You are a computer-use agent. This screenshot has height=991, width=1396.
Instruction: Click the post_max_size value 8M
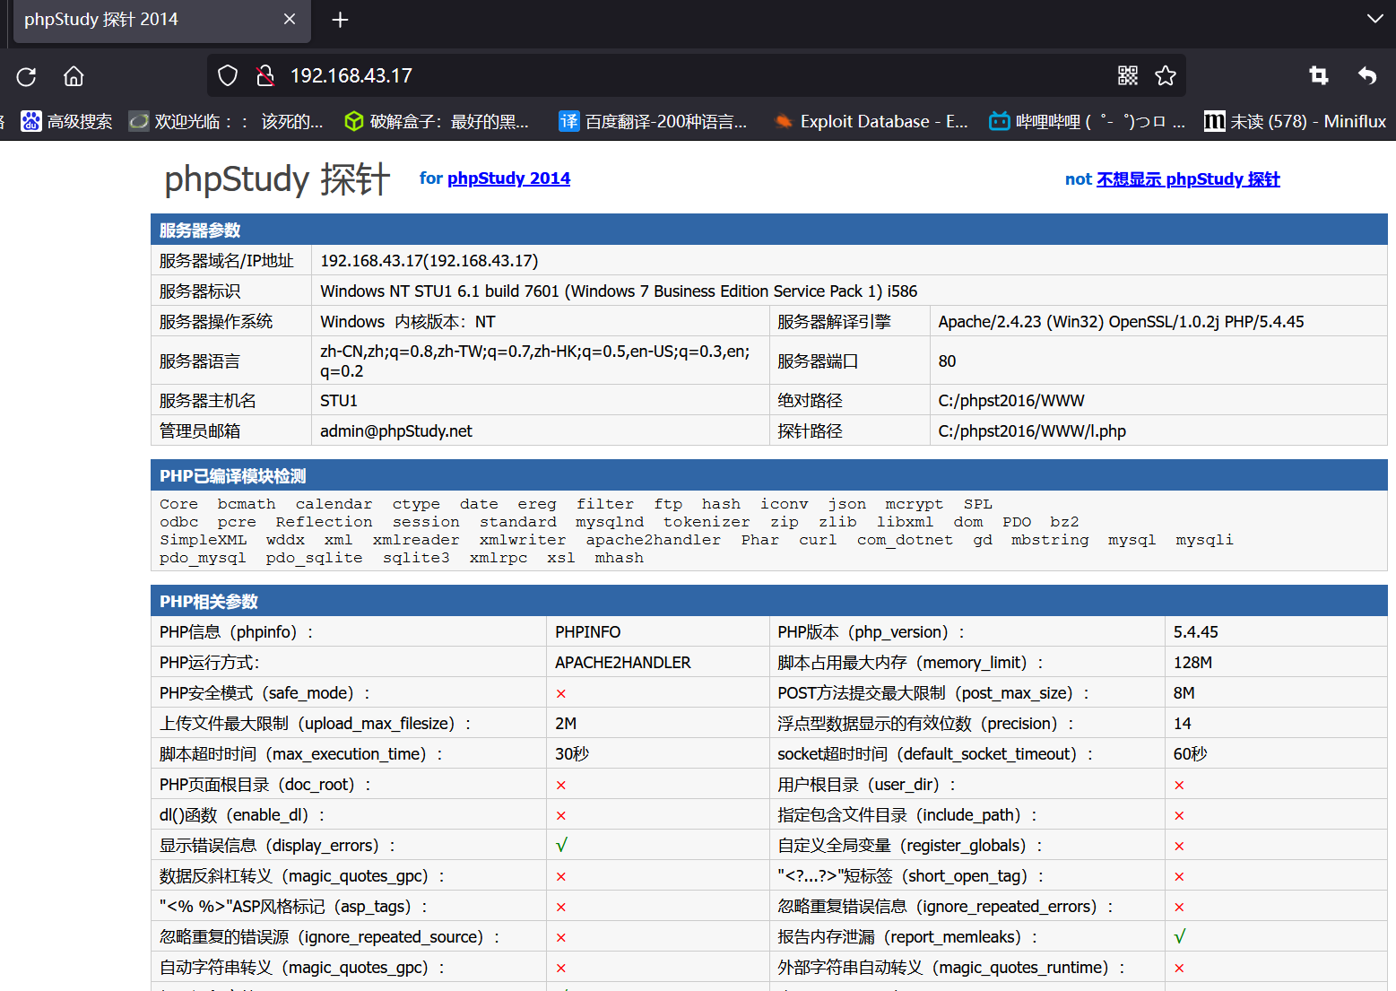pos(1184,693)
